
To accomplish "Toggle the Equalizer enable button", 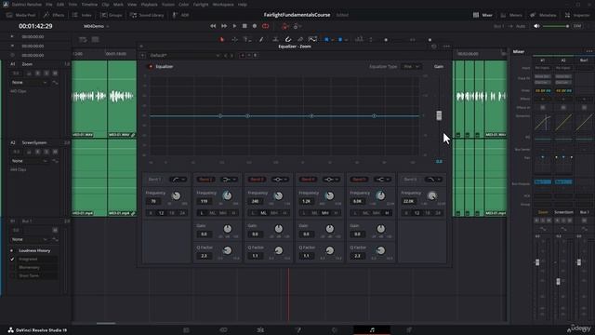I will click(x=151, y=66).
